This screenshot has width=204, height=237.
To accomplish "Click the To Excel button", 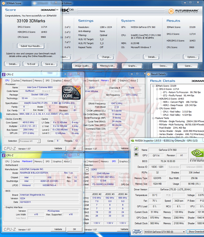I will pos(31,64).
